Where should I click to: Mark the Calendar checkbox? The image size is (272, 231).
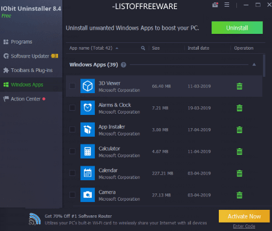(73, 173)
